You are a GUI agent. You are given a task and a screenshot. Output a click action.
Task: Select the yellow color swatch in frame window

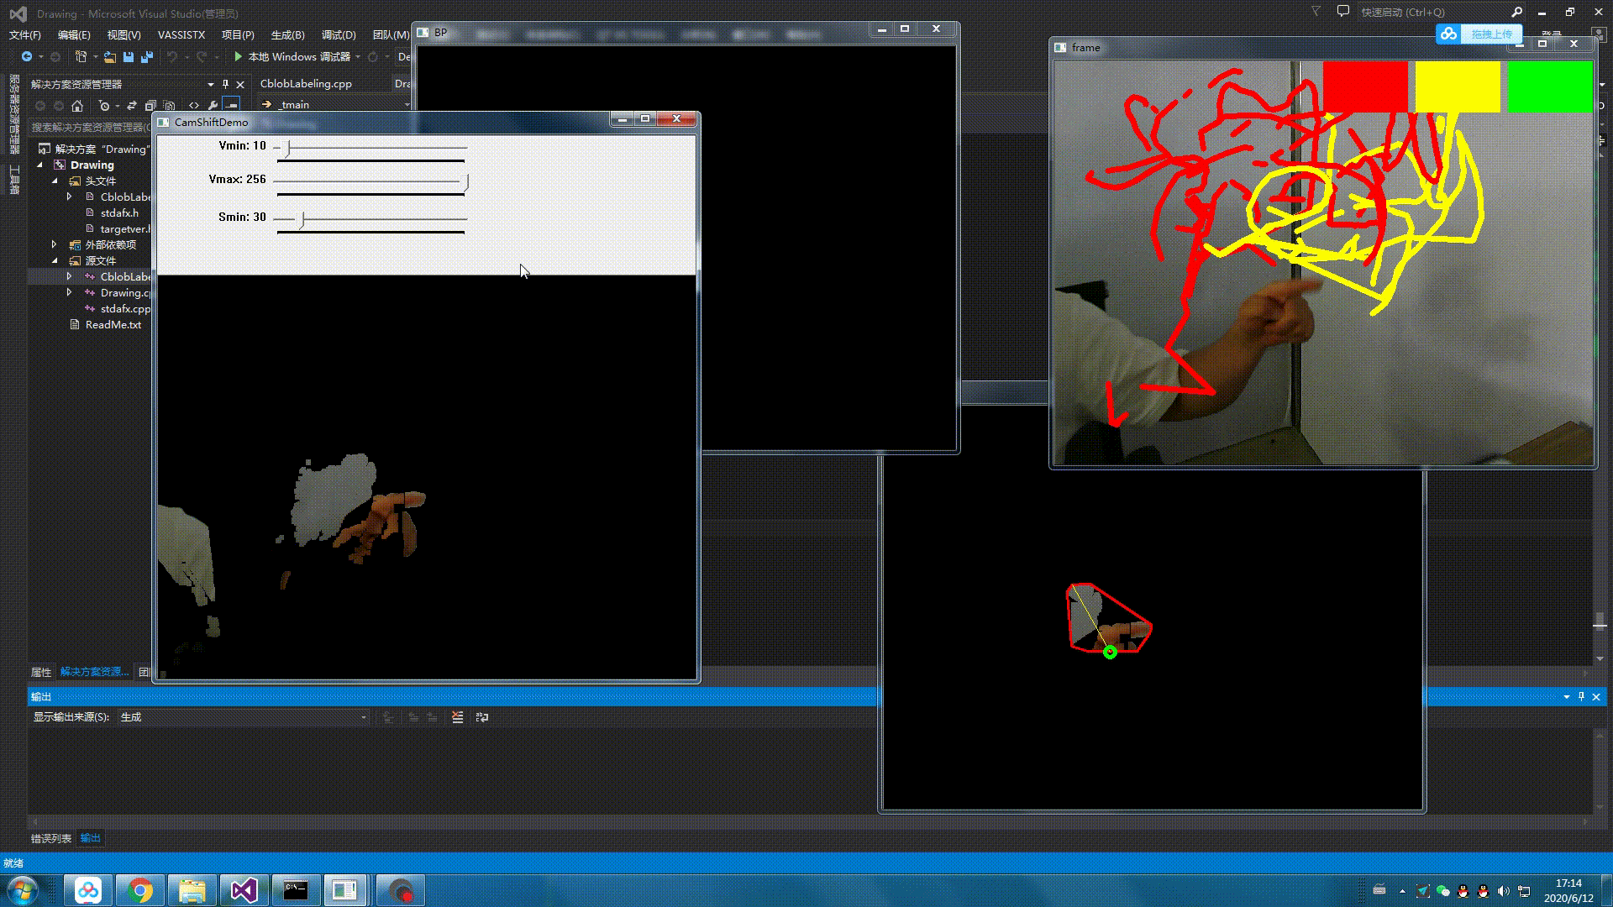tap(1457, 87)
